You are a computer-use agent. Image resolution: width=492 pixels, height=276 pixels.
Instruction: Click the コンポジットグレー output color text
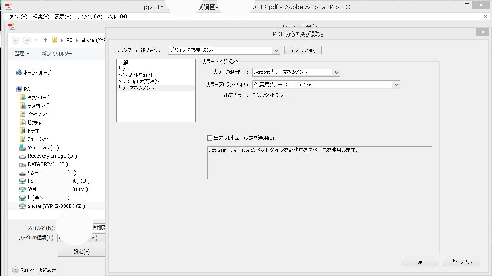270,95
